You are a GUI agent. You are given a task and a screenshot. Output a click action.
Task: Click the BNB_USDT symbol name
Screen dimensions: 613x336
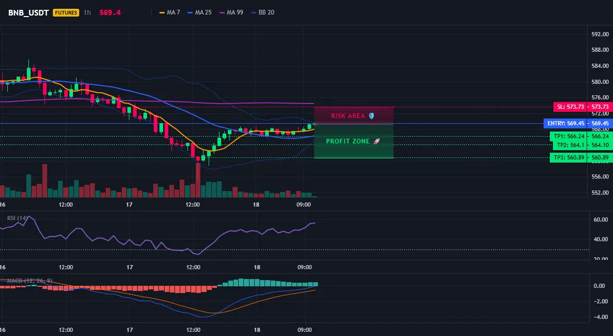click(x=28, y=12)
